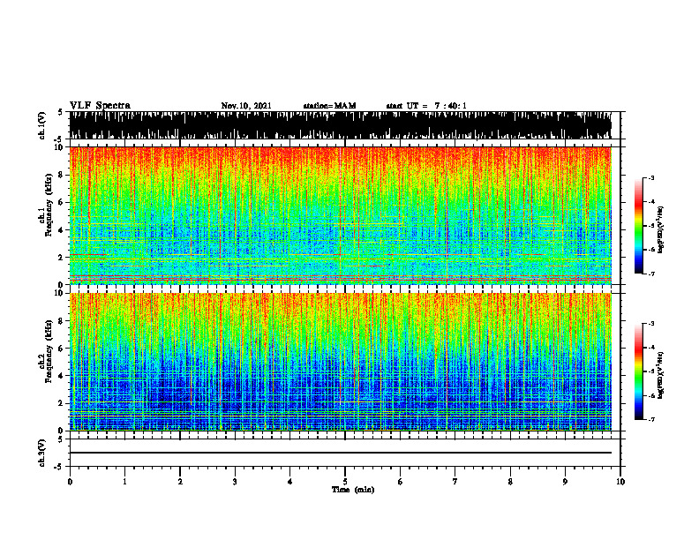Click the "ch.1(V)" axis label at top
The image size is (699, 540).
42,125
